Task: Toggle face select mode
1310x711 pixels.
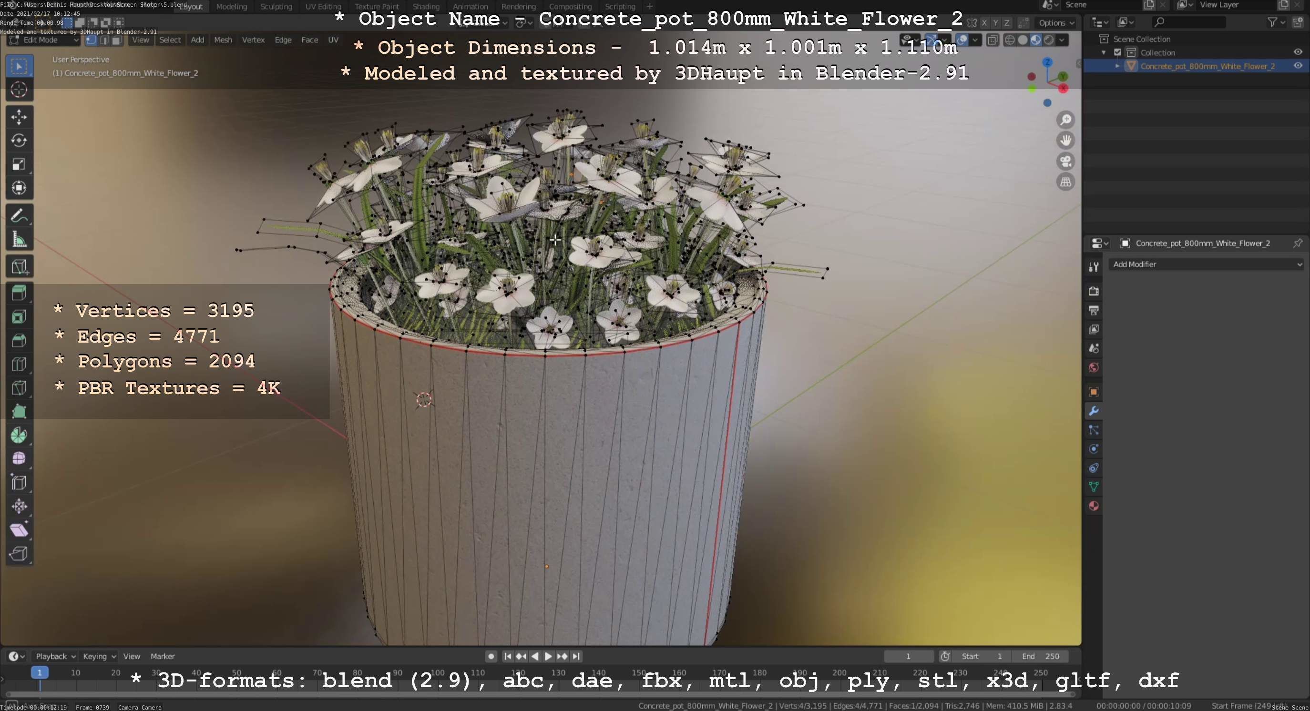Action: 116,41
